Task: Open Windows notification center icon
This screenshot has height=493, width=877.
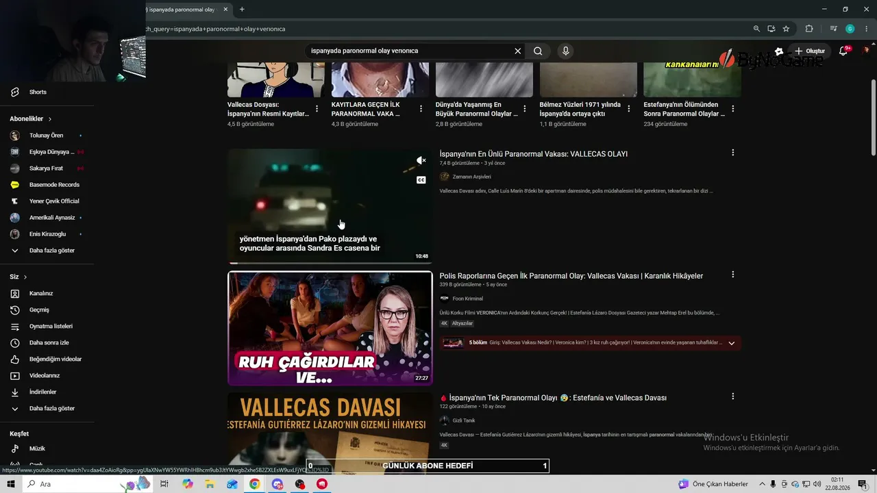Action: pyautogui.click(x=862, y=484)
